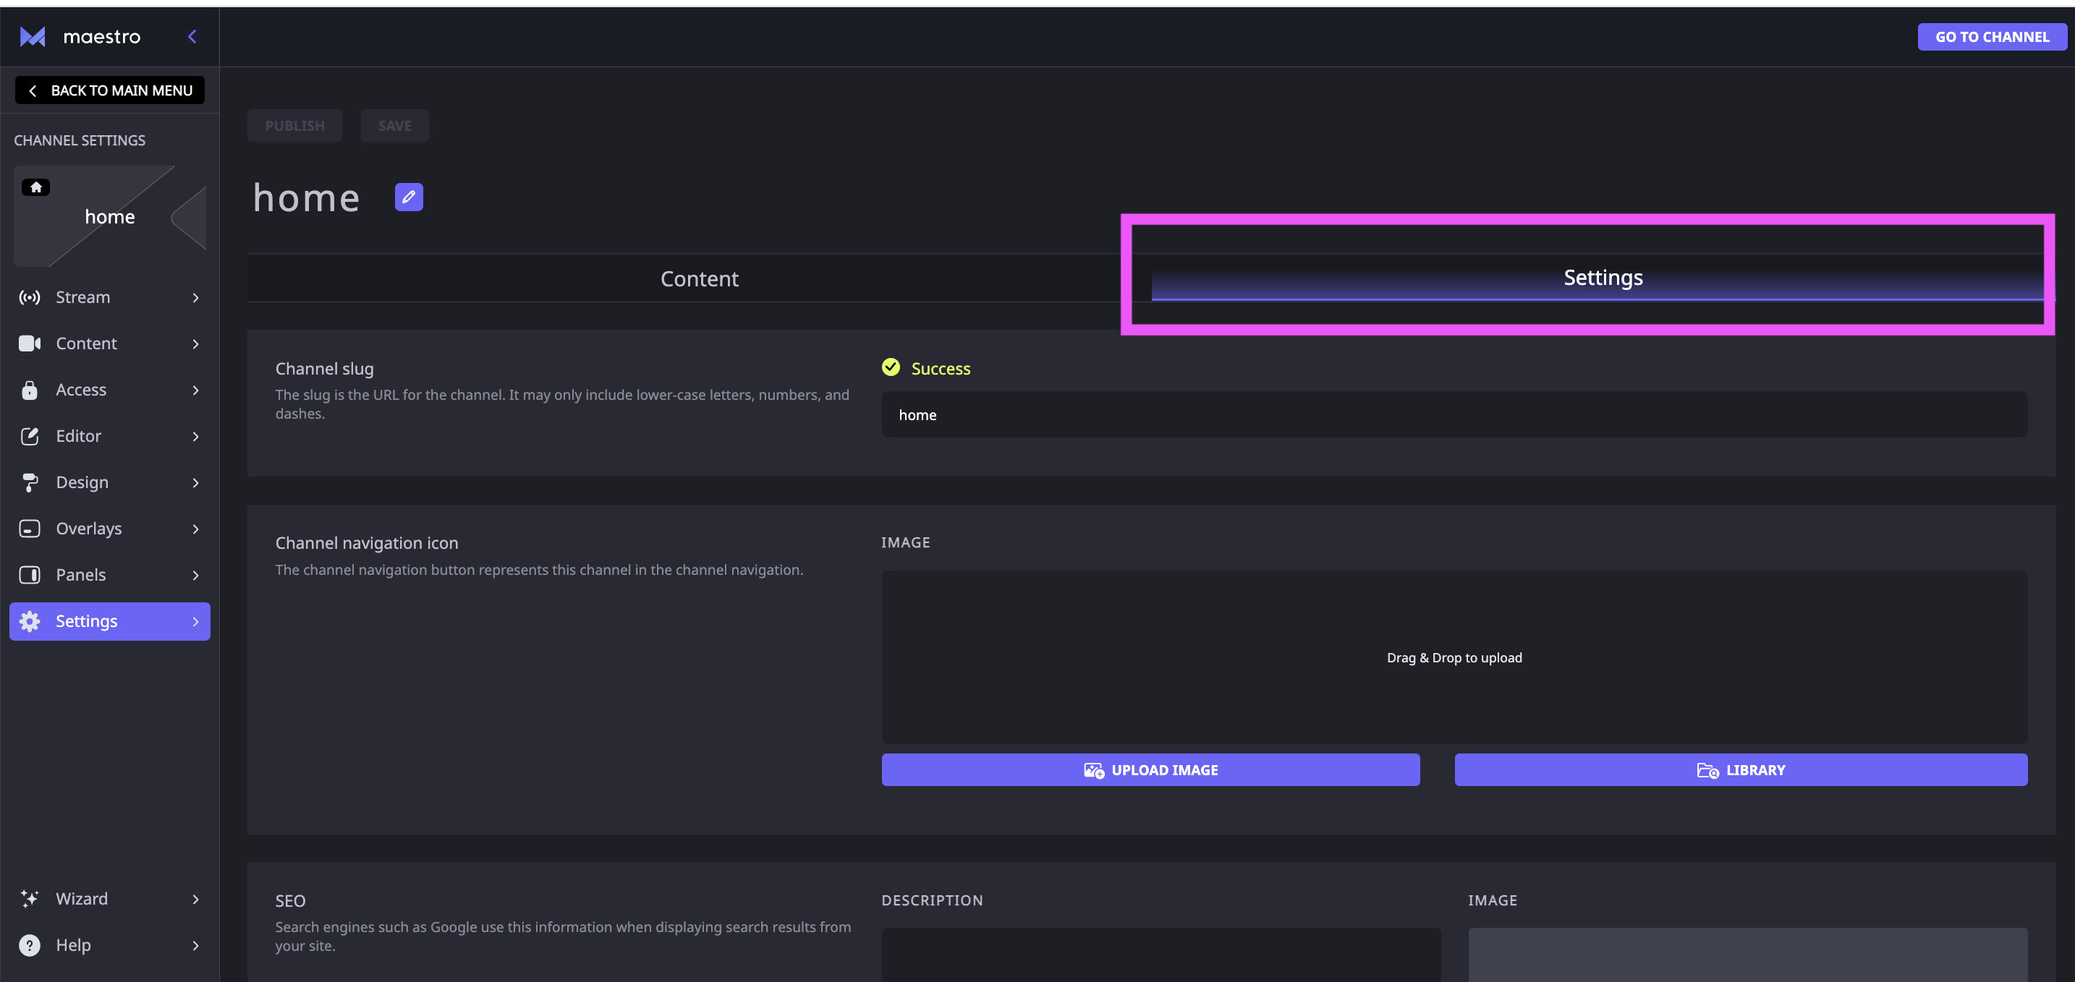The height and width of the screenshot is (982, 2075).
Task: Open Overlays in the sidebar menu
Action: coord(109,529)
